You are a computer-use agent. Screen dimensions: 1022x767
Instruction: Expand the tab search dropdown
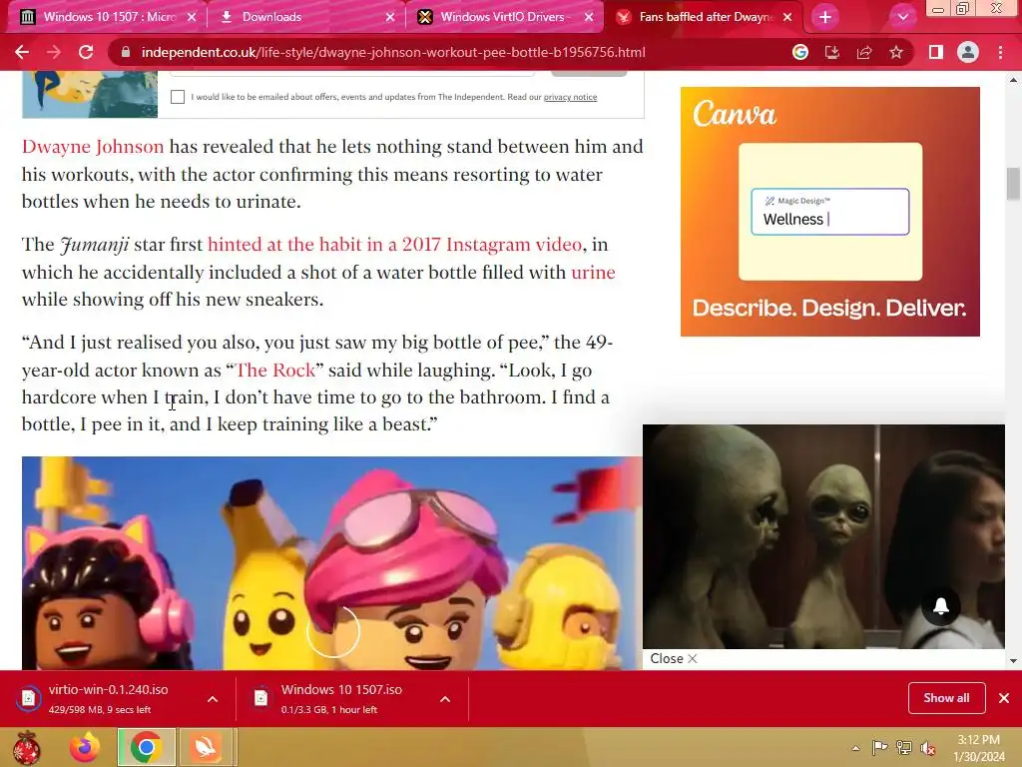(x=902, y=17)
